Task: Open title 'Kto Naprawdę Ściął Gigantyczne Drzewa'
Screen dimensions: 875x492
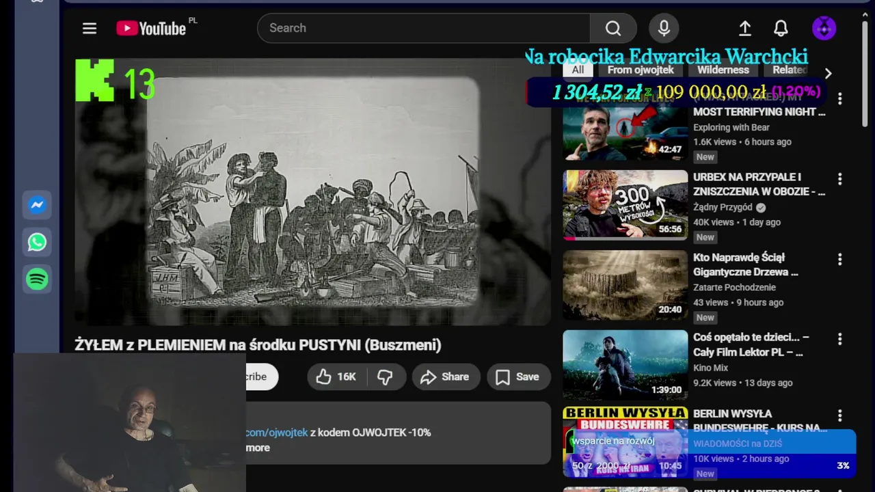Action: (x=746, y=264)
